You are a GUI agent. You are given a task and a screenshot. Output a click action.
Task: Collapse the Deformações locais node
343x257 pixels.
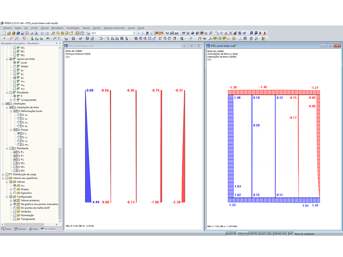pos(11,111)
